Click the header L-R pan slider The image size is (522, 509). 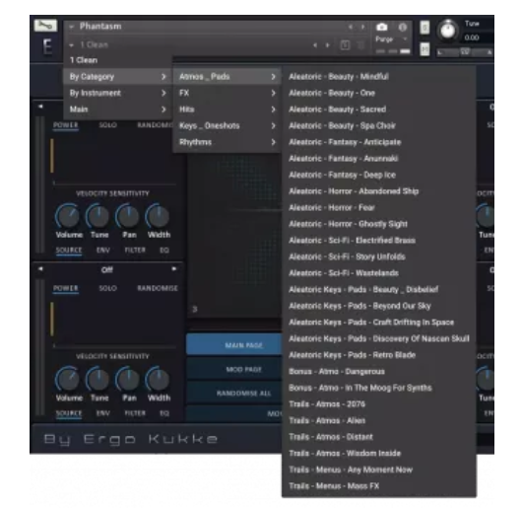point(465,52)
